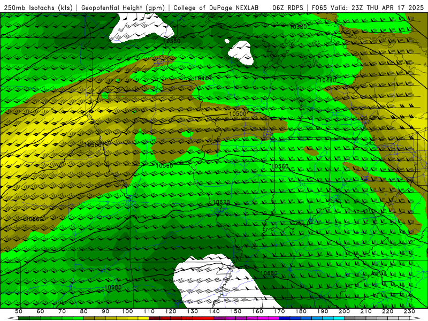428x321 pixels.
Task: Click the left arrow cap of the color bar
Action: pos(13,318)
